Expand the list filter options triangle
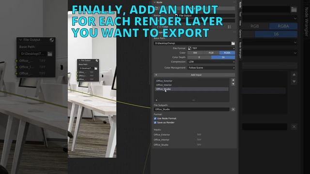 [x=156, y=100]
